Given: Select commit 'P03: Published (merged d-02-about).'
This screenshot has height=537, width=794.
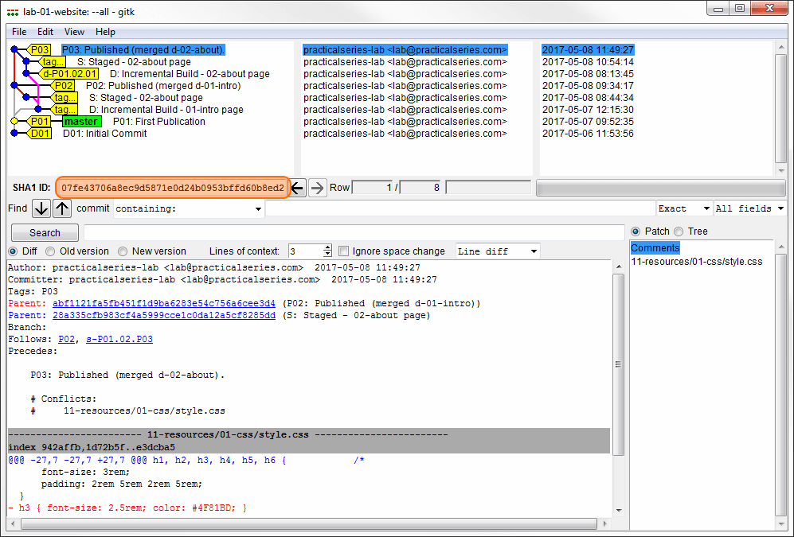Looking at the screenshot, I should [x=143, y=49].
